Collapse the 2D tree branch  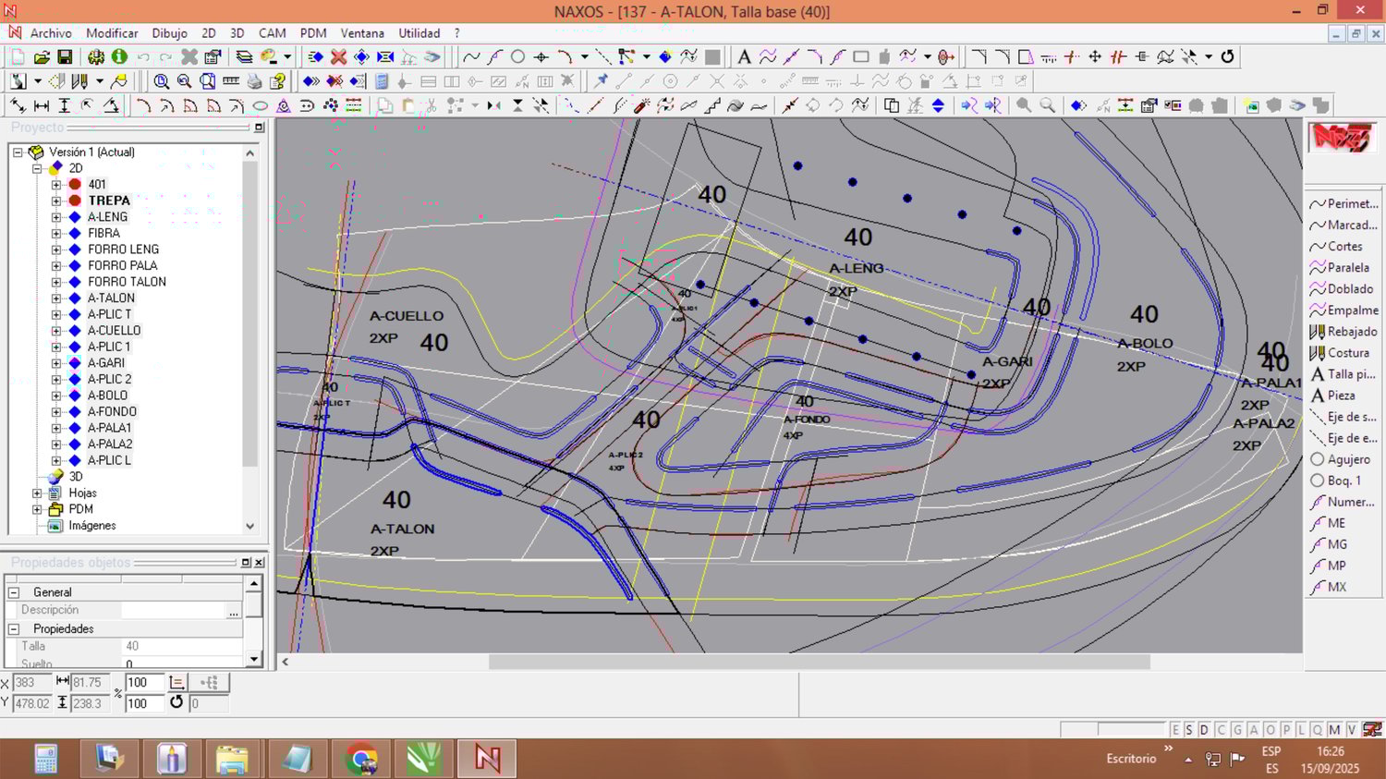pos(37,168)
